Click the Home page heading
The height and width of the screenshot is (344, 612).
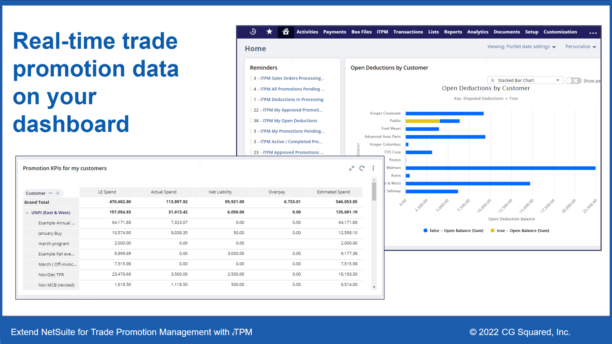coord(256,49)
